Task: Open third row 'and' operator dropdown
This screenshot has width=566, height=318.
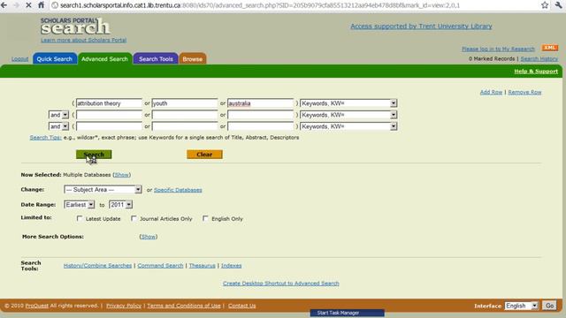Action: [58, 126]
